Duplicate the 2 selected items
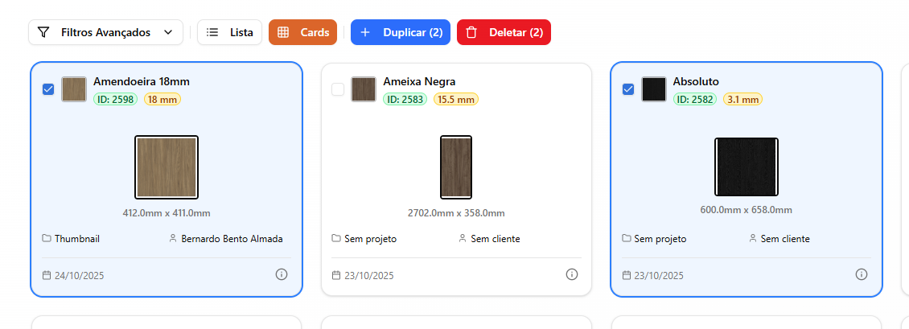The height and width of the screenshot is (329, 909). 400,32
